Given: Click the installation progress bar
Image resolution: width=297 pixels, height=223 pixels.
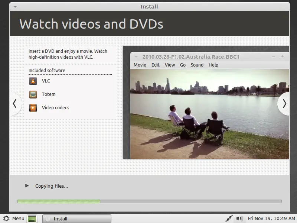Looking at the screenshot, I should click(150, 201).
